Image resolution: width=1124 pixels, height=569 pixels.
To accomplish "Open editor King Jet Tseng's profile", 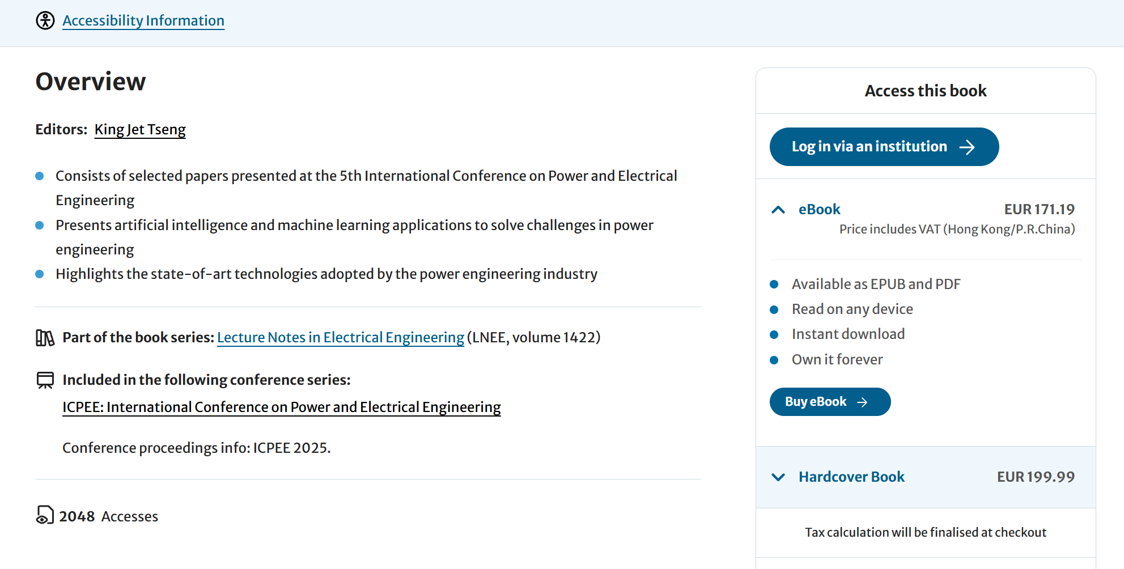I will pos(140,129).
